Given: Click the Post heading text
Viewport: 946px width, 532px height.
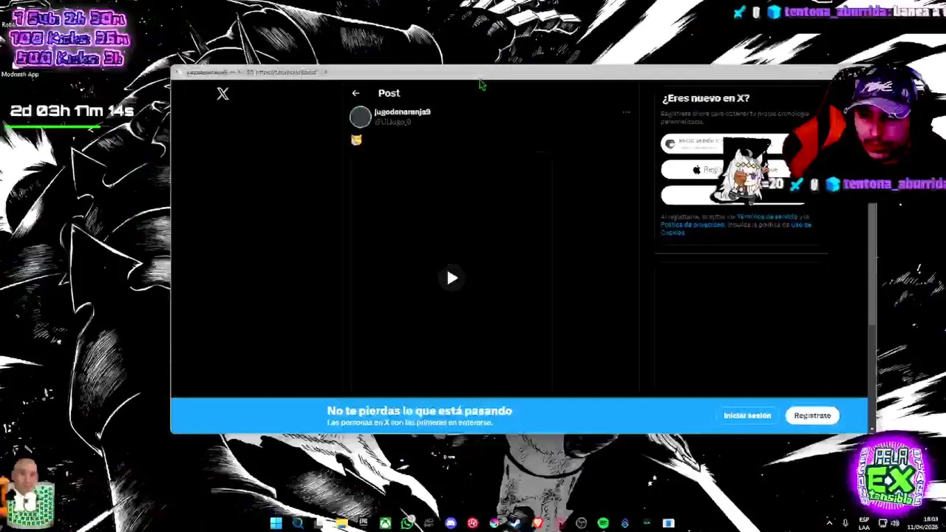Looking at the screenshot, I should [x=389, y=93].
